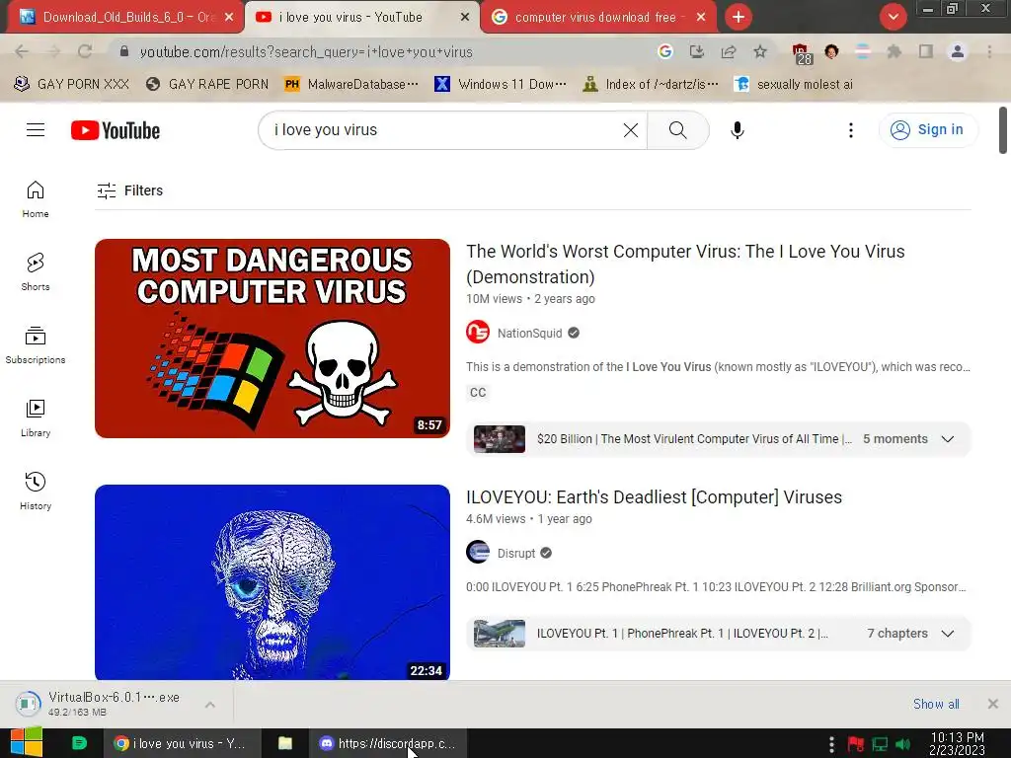Open The World's Worst Computer Virus title
The height and width of the screenshot is (758, 1011).
pyautogui.click(x=685, y=265)
